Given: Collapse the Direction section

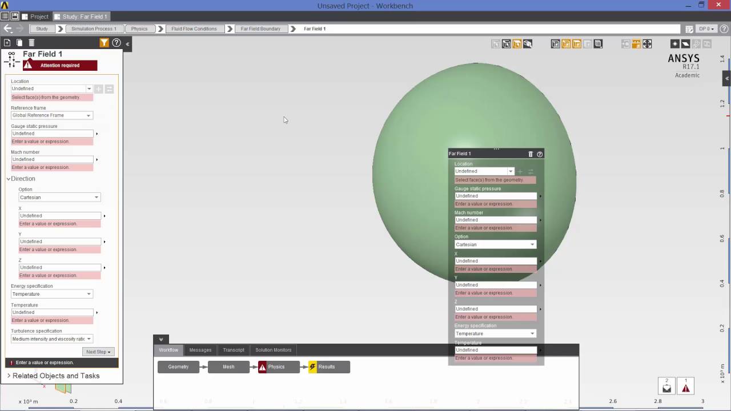Looking at the screenshot, I should click(x=9, y=179).
